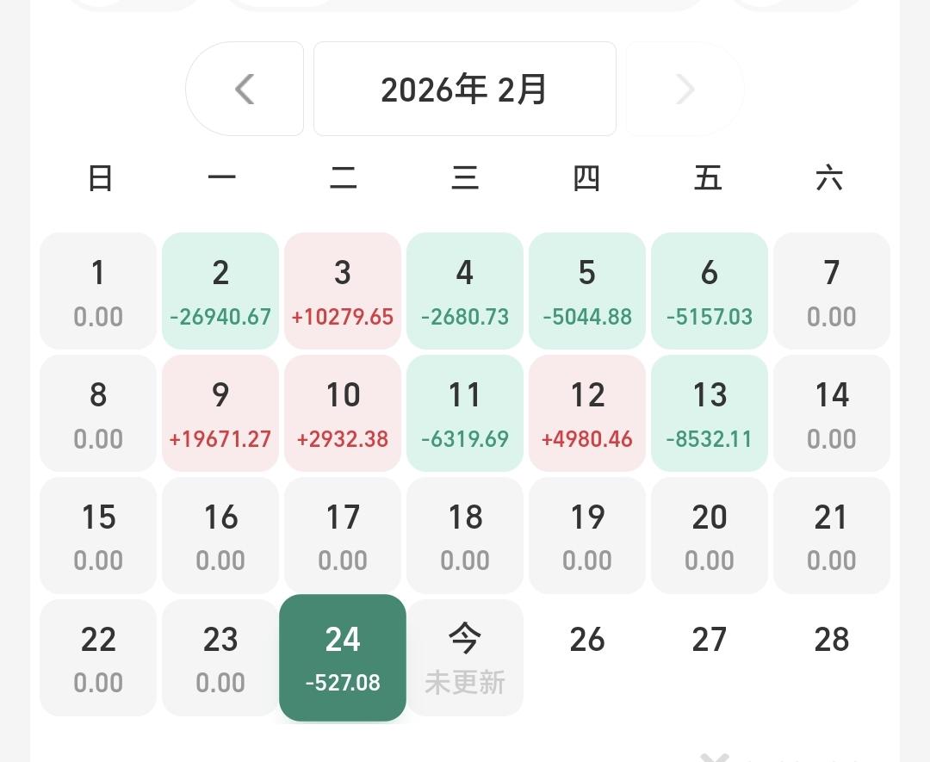Tap day 17 cell

click(343, 536)
